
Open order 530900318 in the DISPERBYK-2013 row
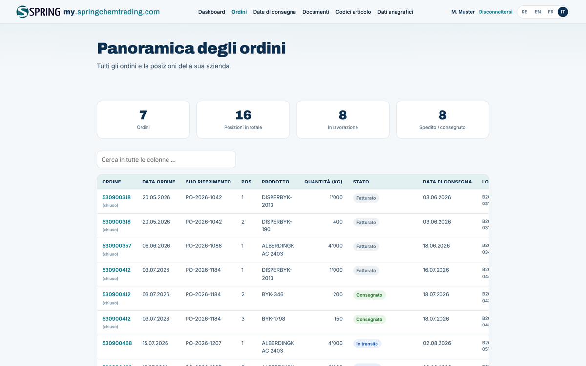(x=116, y=197)
